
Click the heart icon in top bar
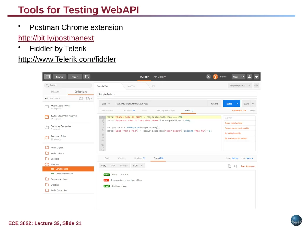click(x=256, y=77)
